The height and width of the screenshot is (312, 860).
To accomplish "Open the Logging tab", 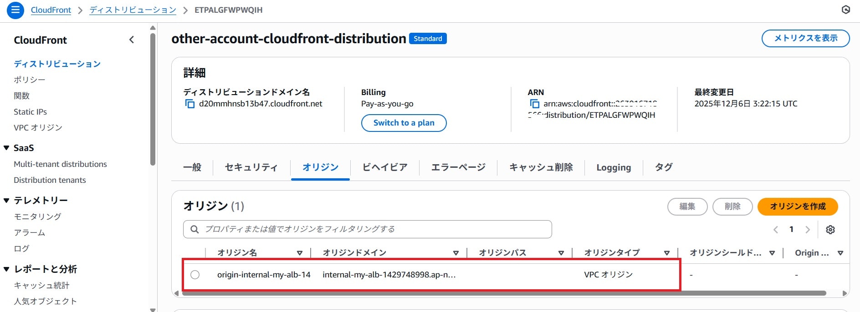I will pyautogui.click(x=614, y=167).
